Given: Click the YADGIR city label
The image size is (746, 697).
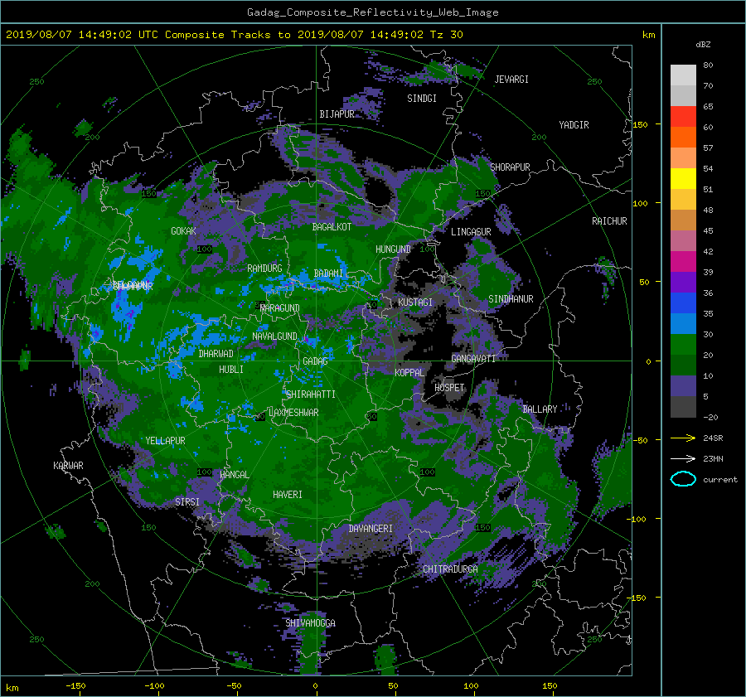Looking at the screenshot, I should pos(574,124).
